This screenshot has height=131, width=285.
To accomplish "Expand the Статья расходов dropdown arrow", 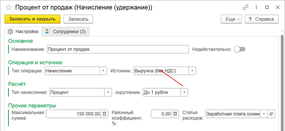I will (264, 114).
